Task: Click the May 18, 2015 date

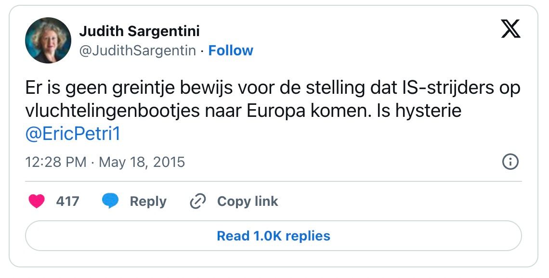Action: 142,162
